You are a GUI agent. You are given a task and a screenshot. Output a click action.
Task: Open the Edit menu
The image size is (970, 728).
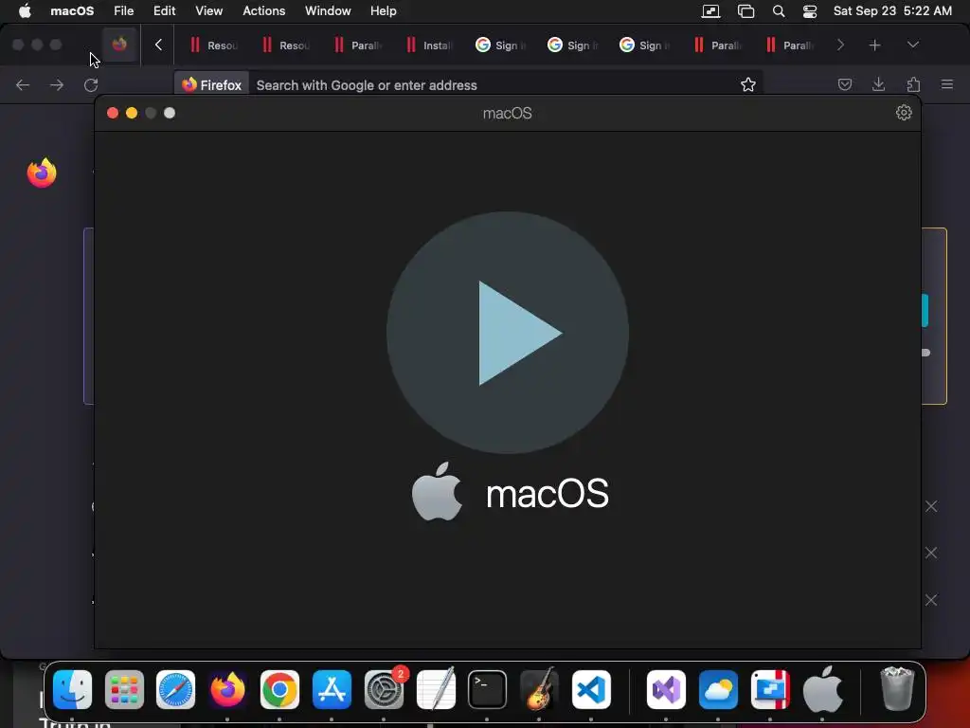click(x=164, y=10)
